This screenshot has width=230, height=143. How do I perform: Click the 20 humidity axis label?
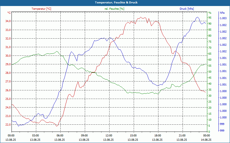coord(210,108)
